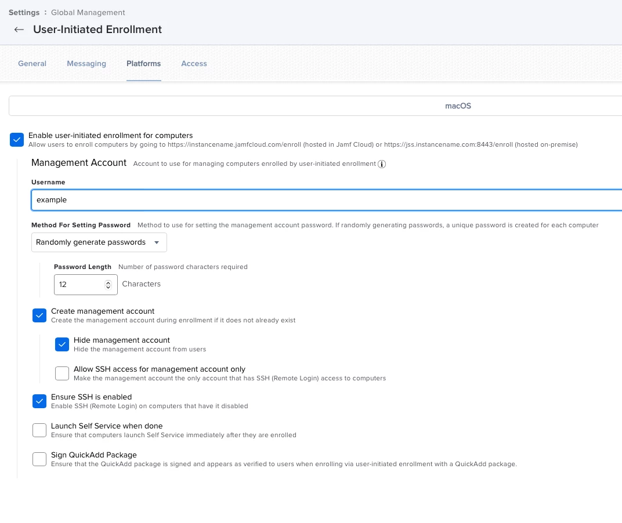This screenshot has height=523, width=622.
Task: Decrease Password Length with stepper down arrow
Action: pyautogui.click(x=108, y=287)
